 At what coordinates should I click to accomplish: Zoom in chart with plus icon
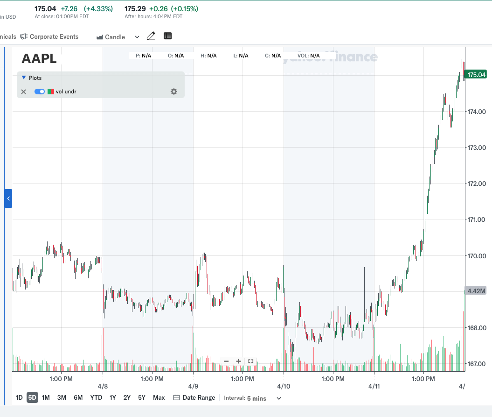[238, 361]
